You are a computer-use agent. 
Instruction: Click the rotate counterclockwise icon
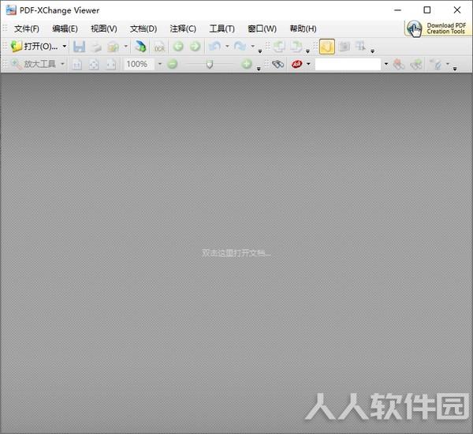pyautogui.click(x=279, y=47)
